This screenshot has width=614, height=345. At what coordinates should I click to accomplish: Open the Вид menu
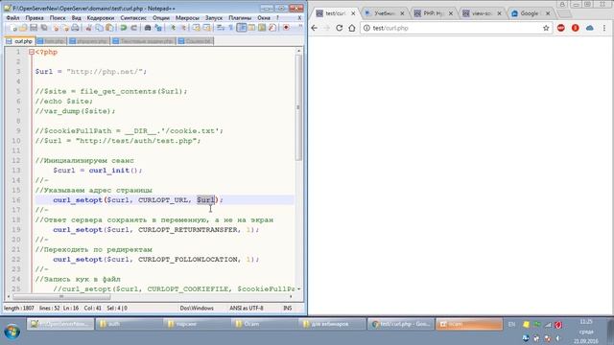pyautogui.click(x=77, y=17)
